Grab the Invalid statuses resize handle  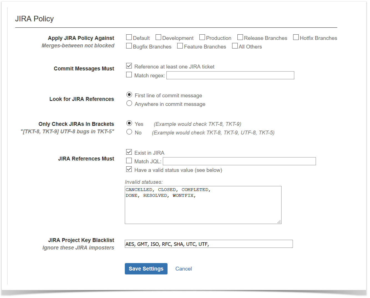[x=279, y=221]
